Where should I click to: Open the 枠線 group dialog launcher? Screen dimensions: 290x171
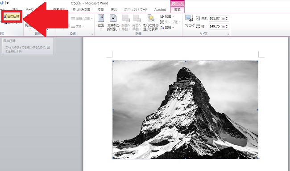92,34
